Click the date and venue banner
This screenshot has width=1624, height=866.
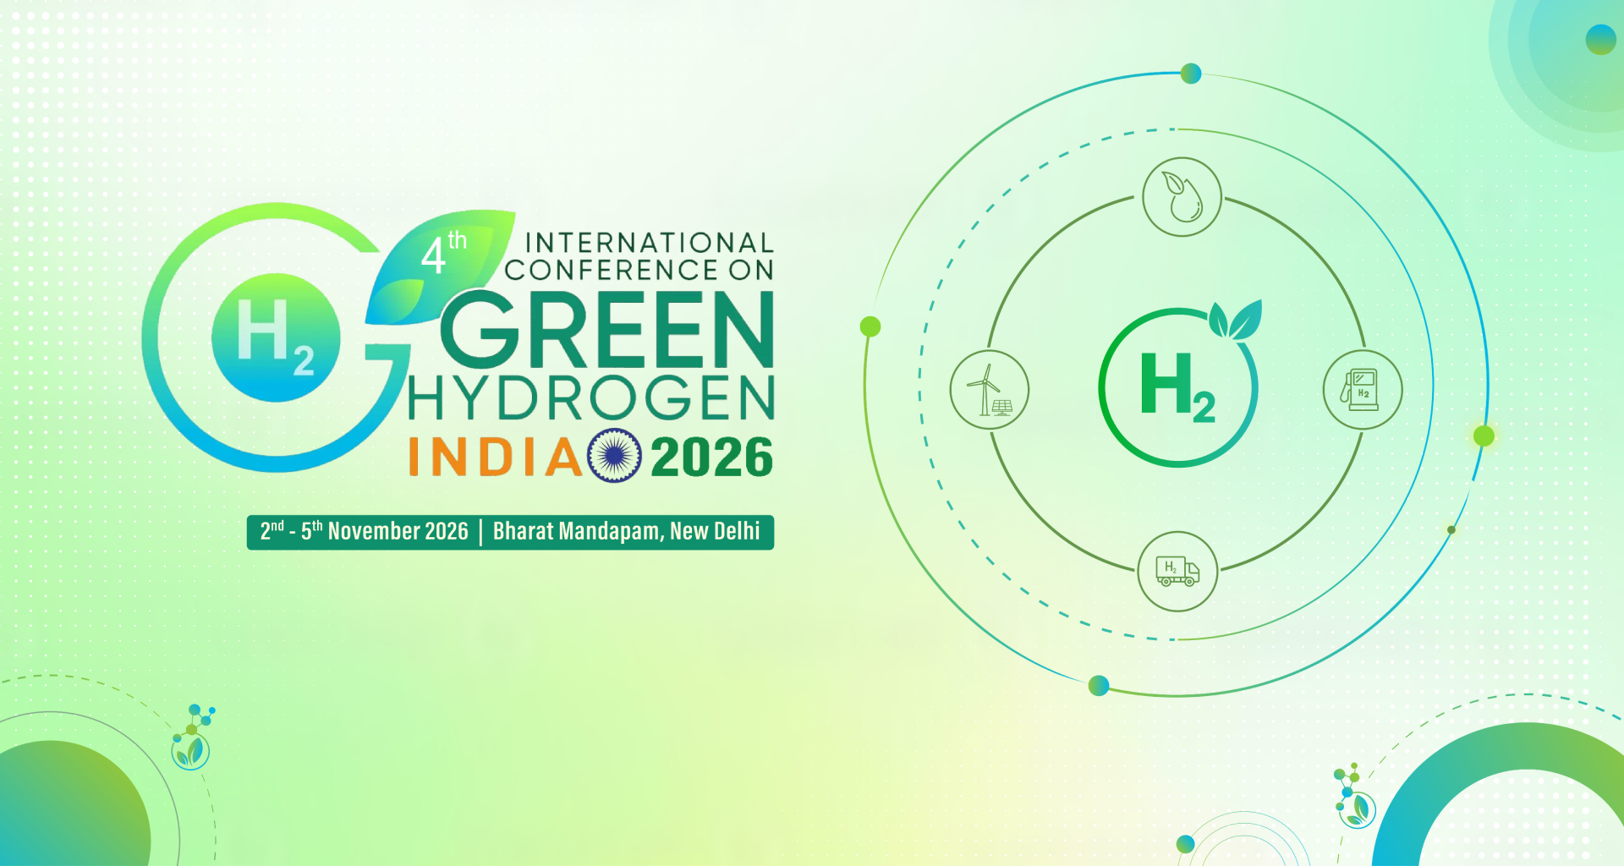click(x=510, y=532)
